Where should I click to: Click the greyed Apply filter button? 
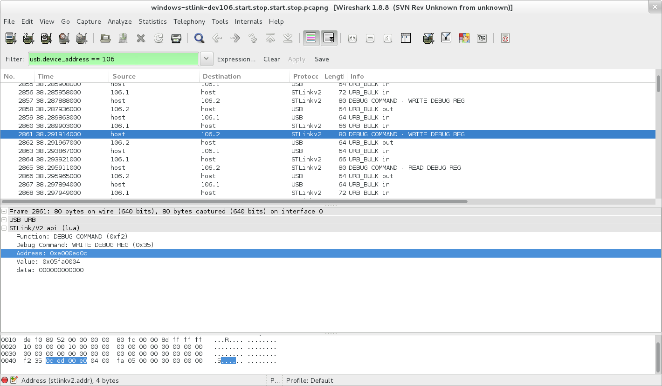(297, 59)
